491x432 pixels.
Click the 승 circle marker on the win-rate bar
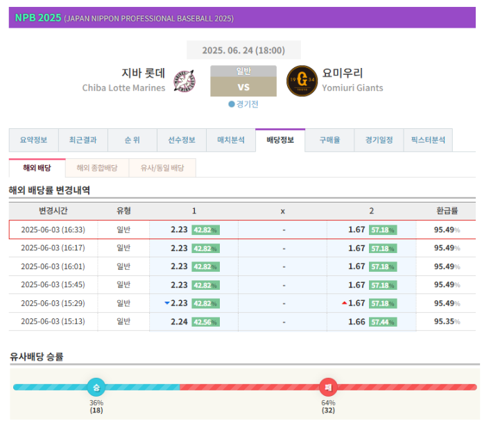pos(96,387)
